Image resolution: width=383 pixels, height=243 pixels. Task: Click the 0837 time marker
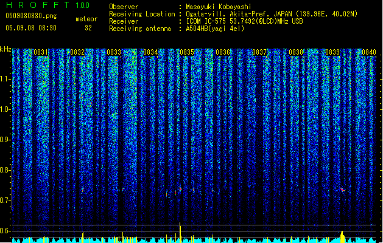pos(259,52)
